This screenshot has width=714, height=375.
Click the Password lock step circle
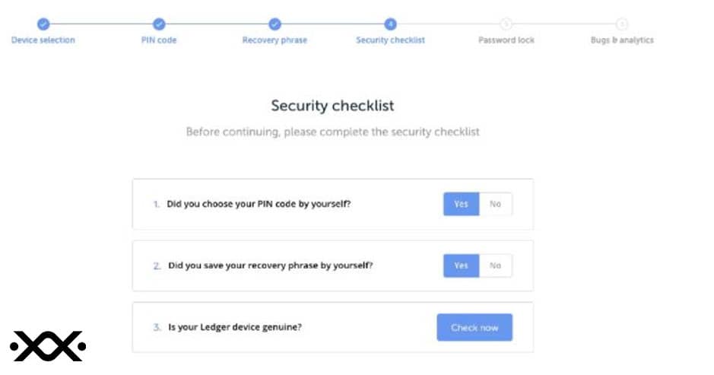(x=506, y=24)
